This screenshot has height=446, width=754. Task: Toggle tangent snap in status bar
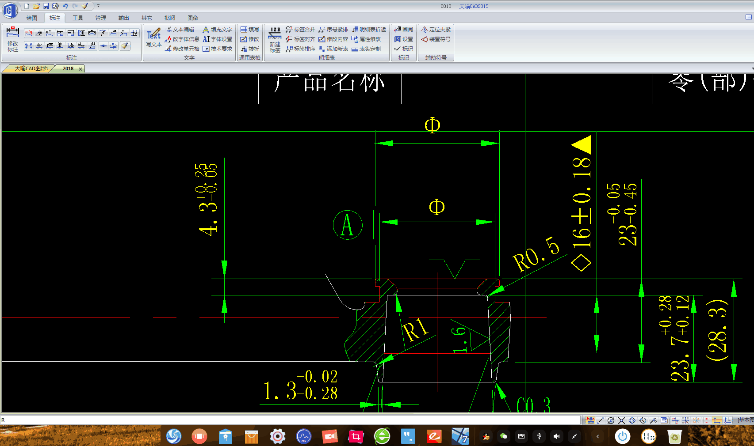[x=643, y=420]
